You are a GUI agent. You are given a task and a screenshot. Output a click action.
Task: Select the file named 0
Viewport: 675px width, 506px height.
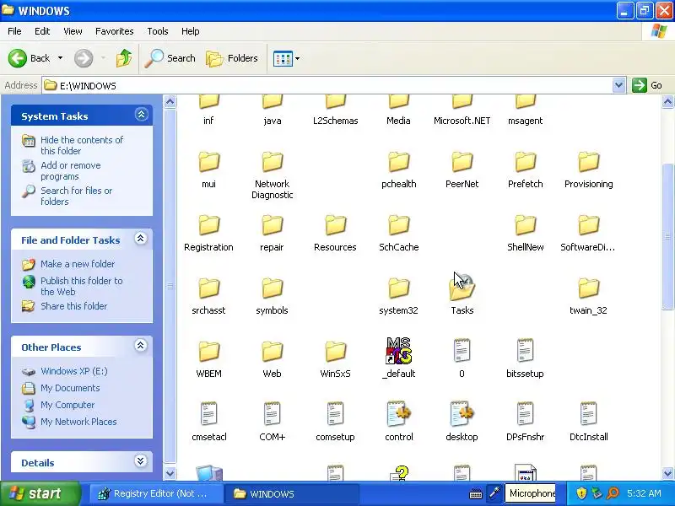pyautogui.click(x=462, y=351)
